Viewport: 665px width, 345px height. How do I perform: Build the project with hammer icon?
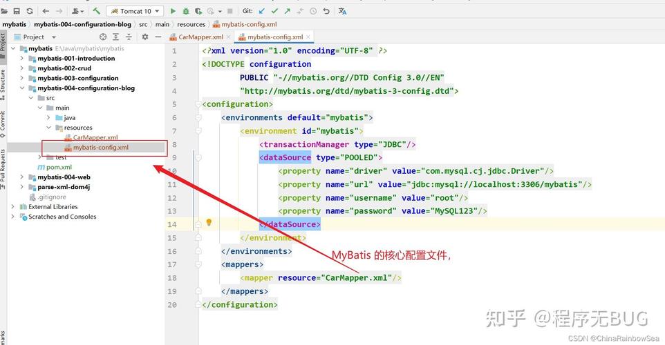(97, 11)
